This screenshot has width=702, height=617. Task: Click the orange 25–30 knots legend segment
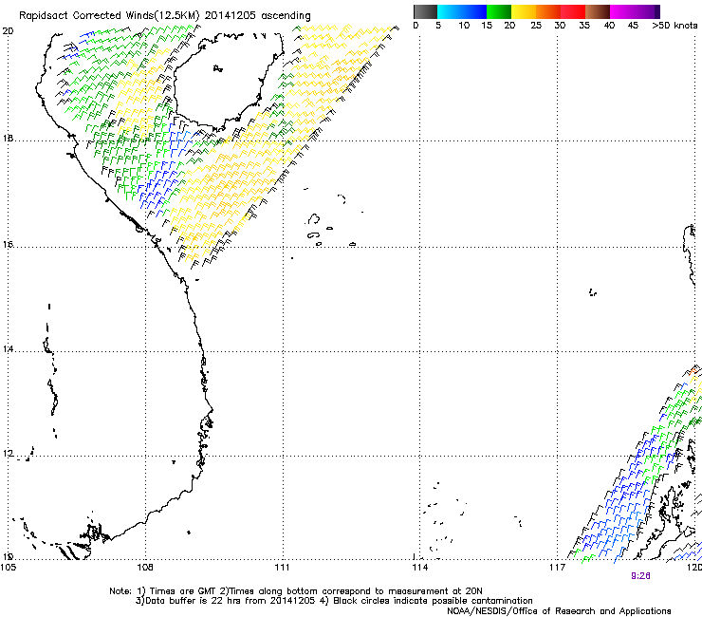548,11
